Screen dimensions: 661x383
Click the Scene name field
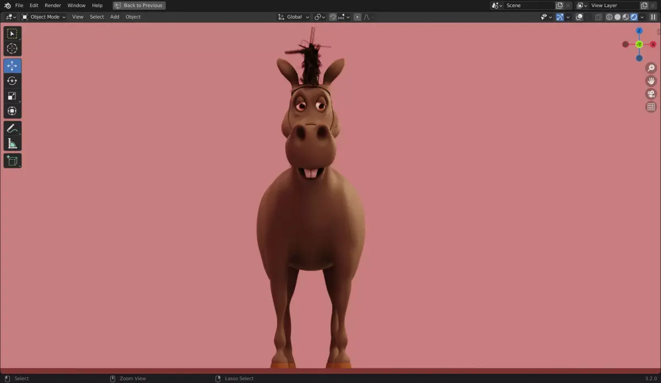click(x=529, y=6)
